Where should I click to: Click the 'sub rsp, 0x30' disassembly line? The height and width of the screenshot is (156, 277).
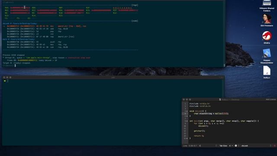tap(38, 47)
